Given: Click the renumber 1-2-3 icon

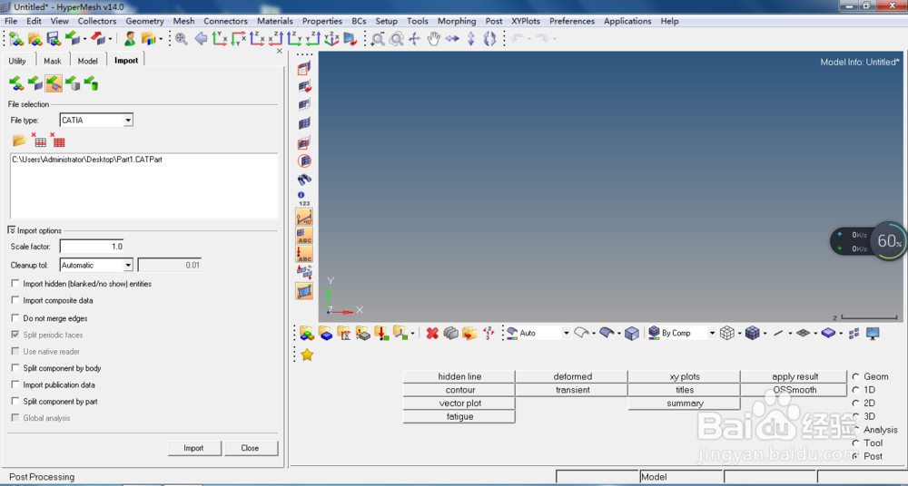Looking at the screenshot, I should pyautogui.click(x=488, y=334).
